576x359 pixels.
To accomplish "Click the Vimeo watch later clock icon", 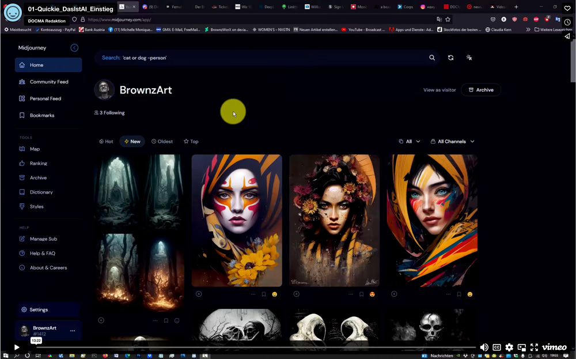I will coord(567,22).
